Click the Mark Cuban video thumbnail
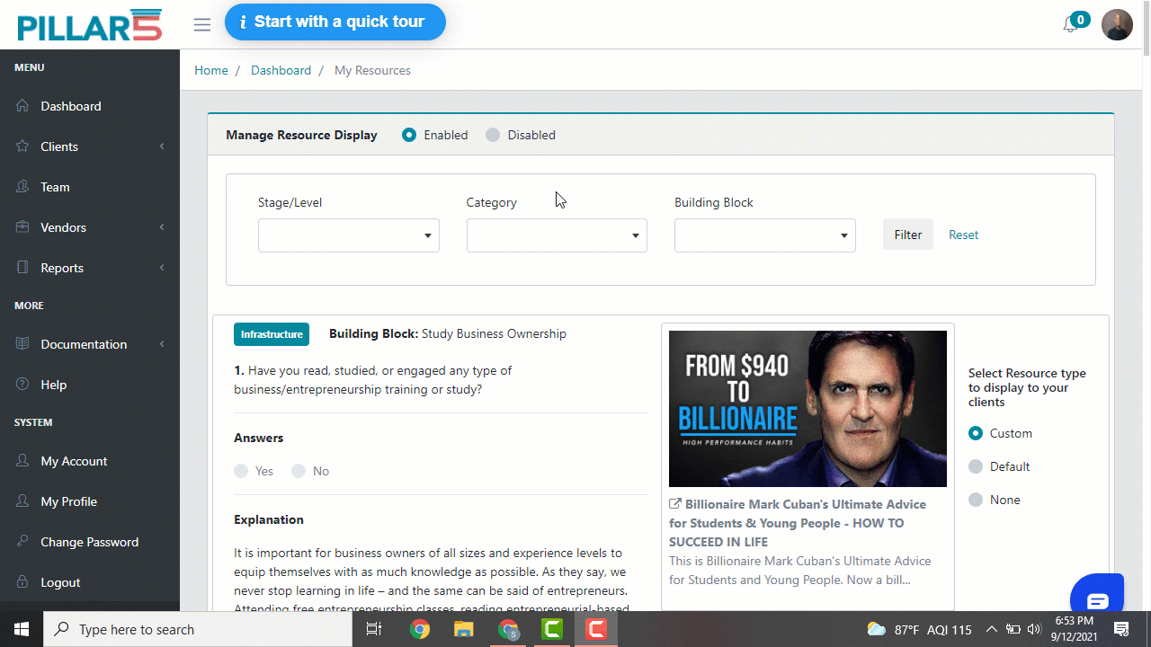This screenshot has width=1151, height=647. pyautogui.click(x=807, y=409)
